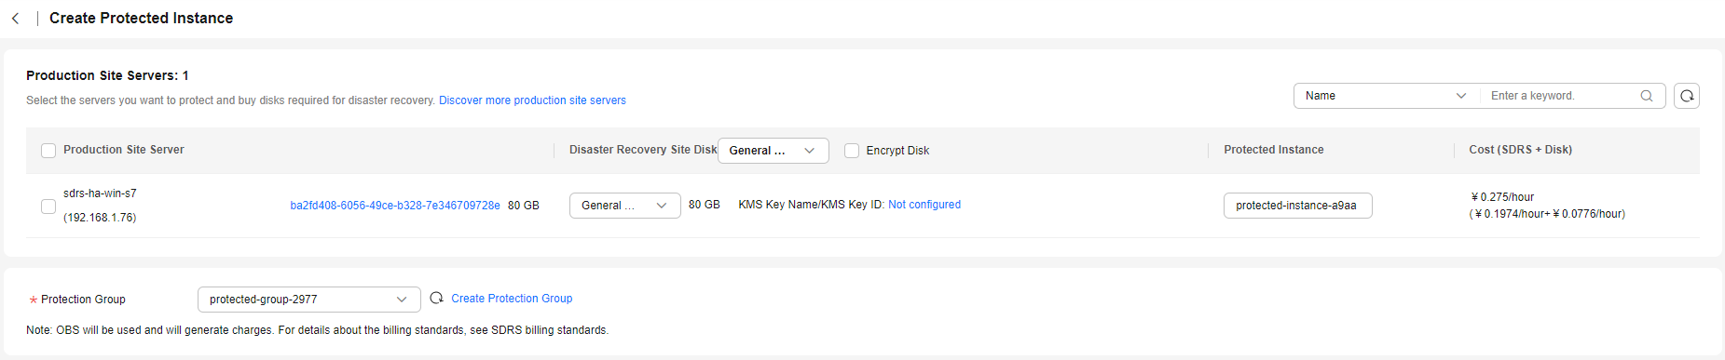Click Create Protection Group link
The height and width of the screenshot is (360, 1725).
click(x=512, y=299)
